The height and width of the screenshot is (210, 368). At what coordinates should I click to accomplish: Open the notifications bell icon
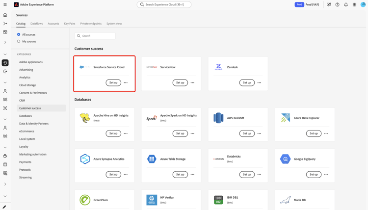[346, 4]
